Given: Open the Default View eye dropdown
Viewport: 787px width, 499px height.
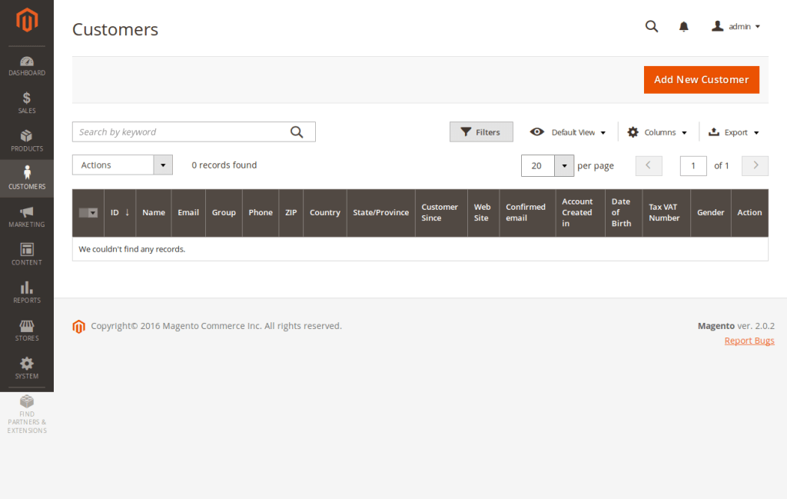Looking at the screenshot, I should pyautogui.click(x=568, y=132).
